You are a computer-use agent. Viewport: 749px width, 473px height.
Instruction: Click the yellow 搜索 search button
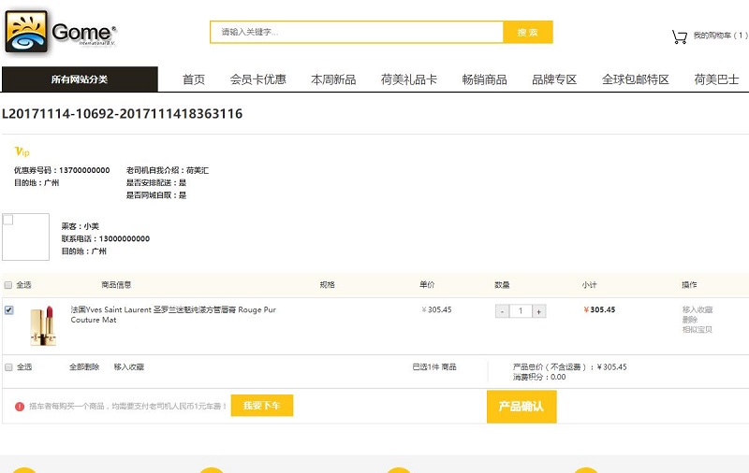(x=528, y=32)
